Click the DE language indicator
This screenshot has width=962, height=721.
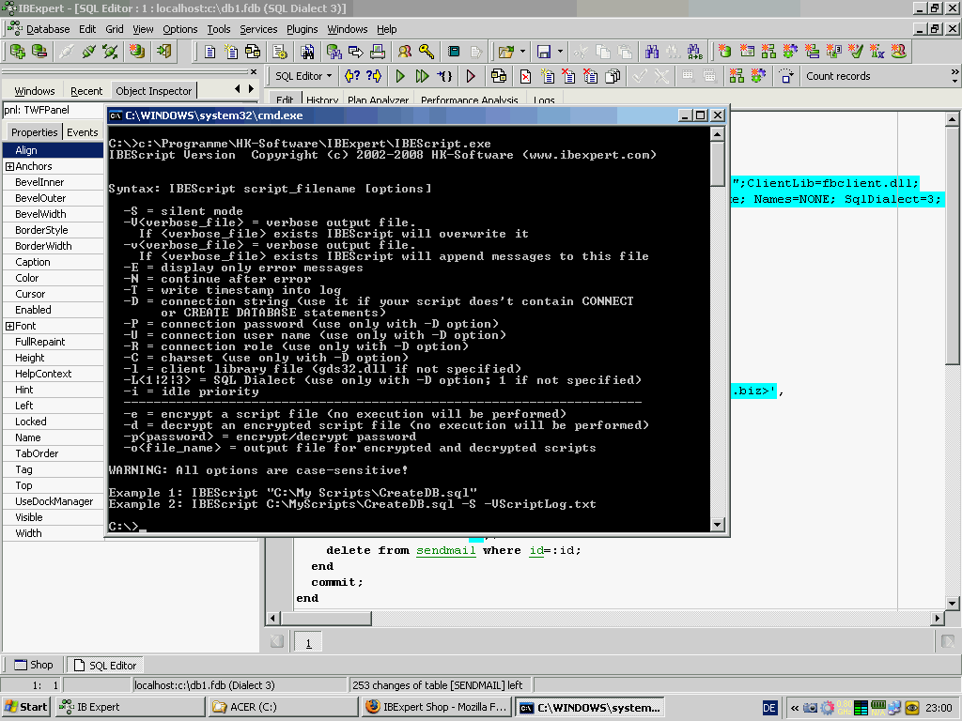769,708
